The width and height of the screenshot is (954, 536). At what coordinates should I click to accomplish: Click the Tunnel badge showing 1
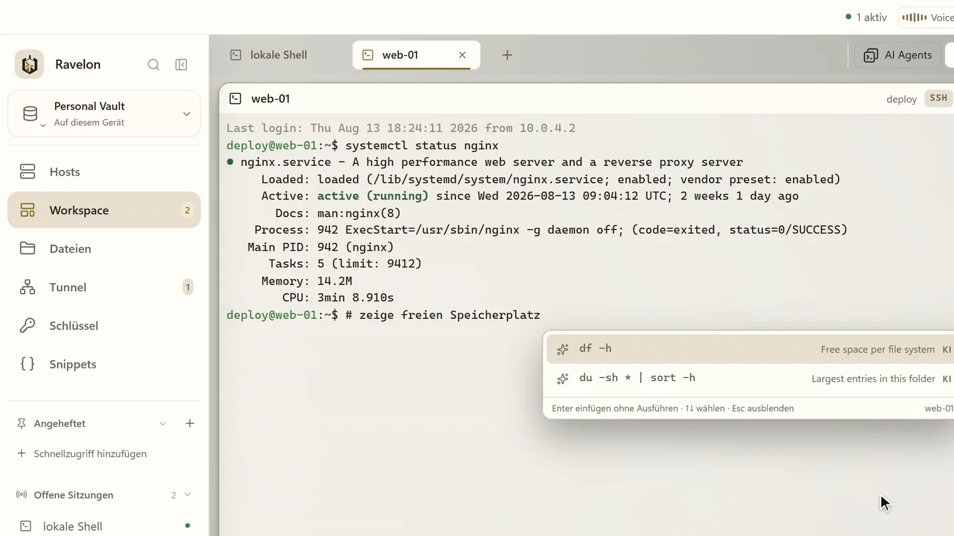(187, 287)
